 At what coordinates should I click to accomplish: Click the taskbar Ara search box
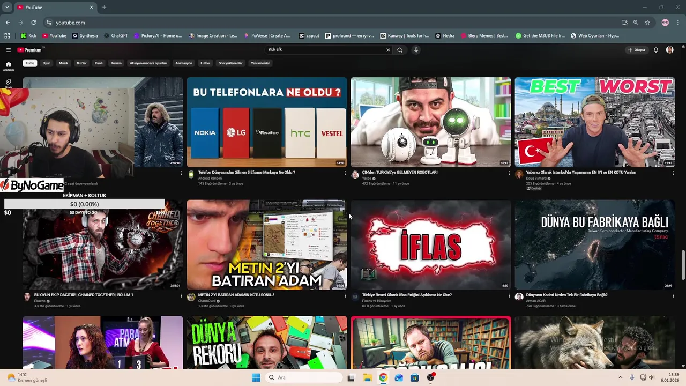(x=304, y=377)
